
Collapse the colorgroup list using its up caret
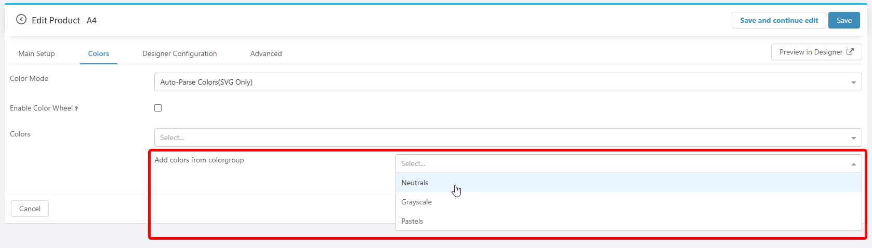tap(853, 164)
